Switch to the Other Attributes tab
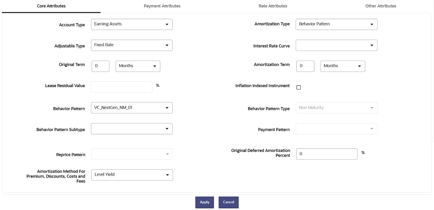The image size is (434, 210). [380, 6]
